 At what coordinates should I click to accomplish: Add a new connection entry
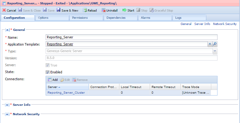[52, 80]
